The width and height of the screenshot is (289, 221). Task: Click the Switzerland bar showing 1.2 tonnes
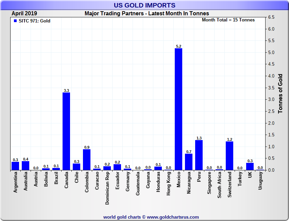[230, 156]
